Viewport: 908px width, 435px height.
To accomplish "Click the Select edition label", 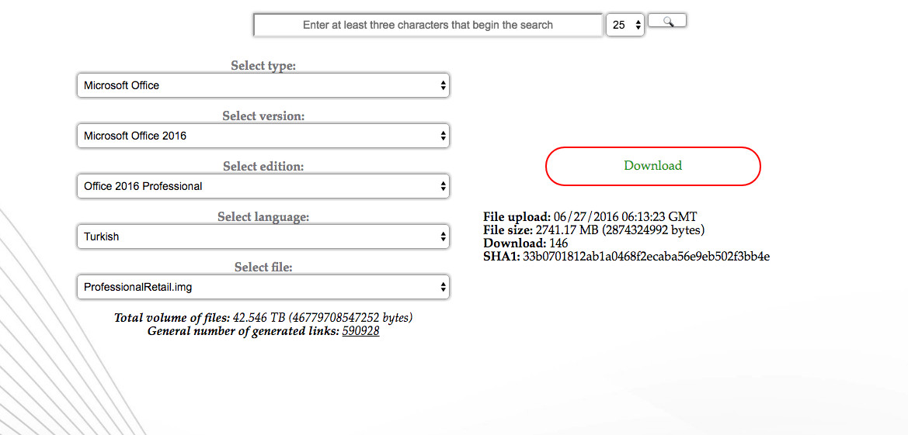I will (x=263, y=167).
